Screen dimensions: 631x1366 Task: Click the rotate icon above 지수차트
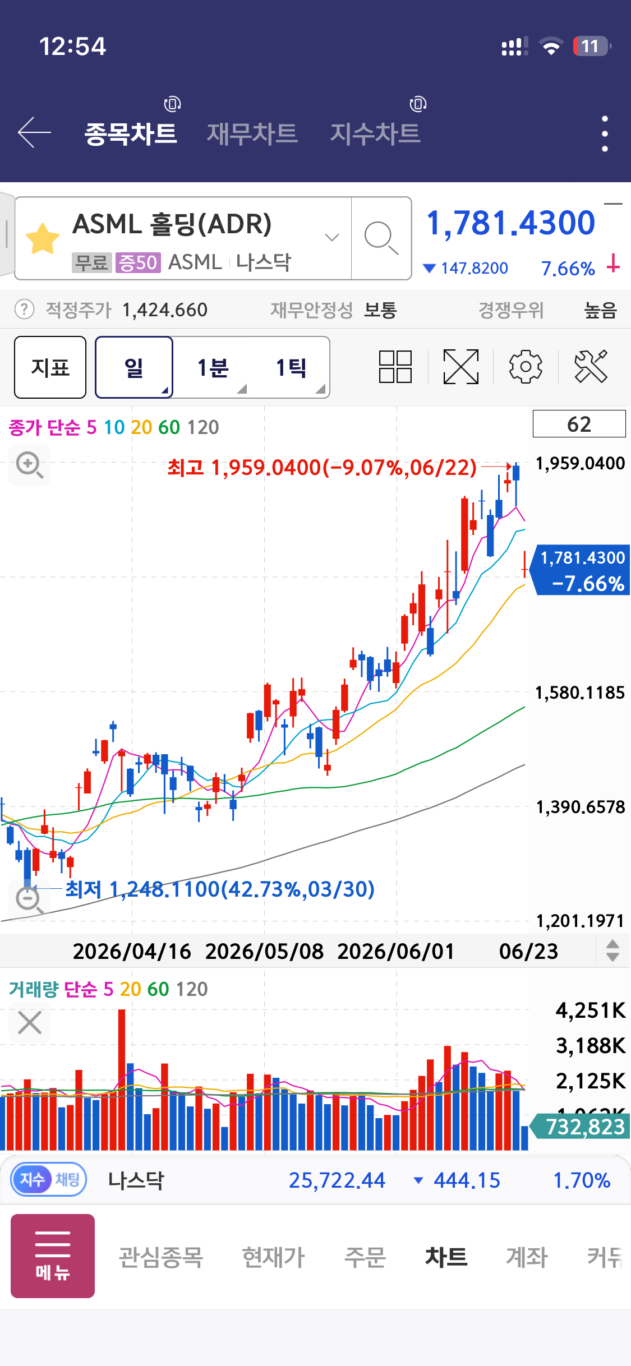418,104
